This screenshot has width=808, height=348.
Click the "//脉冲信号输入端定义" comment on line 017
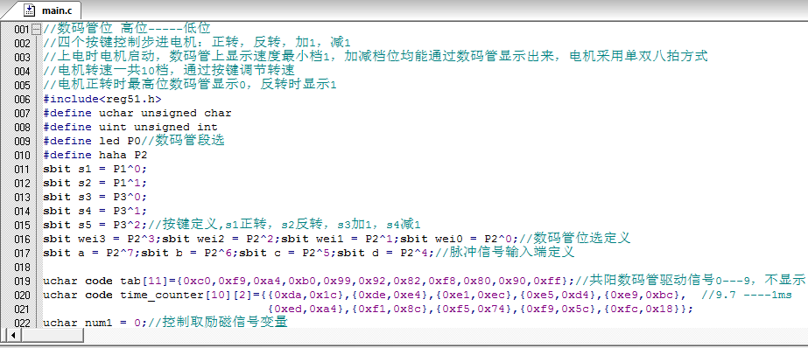[x=504, y=253]
